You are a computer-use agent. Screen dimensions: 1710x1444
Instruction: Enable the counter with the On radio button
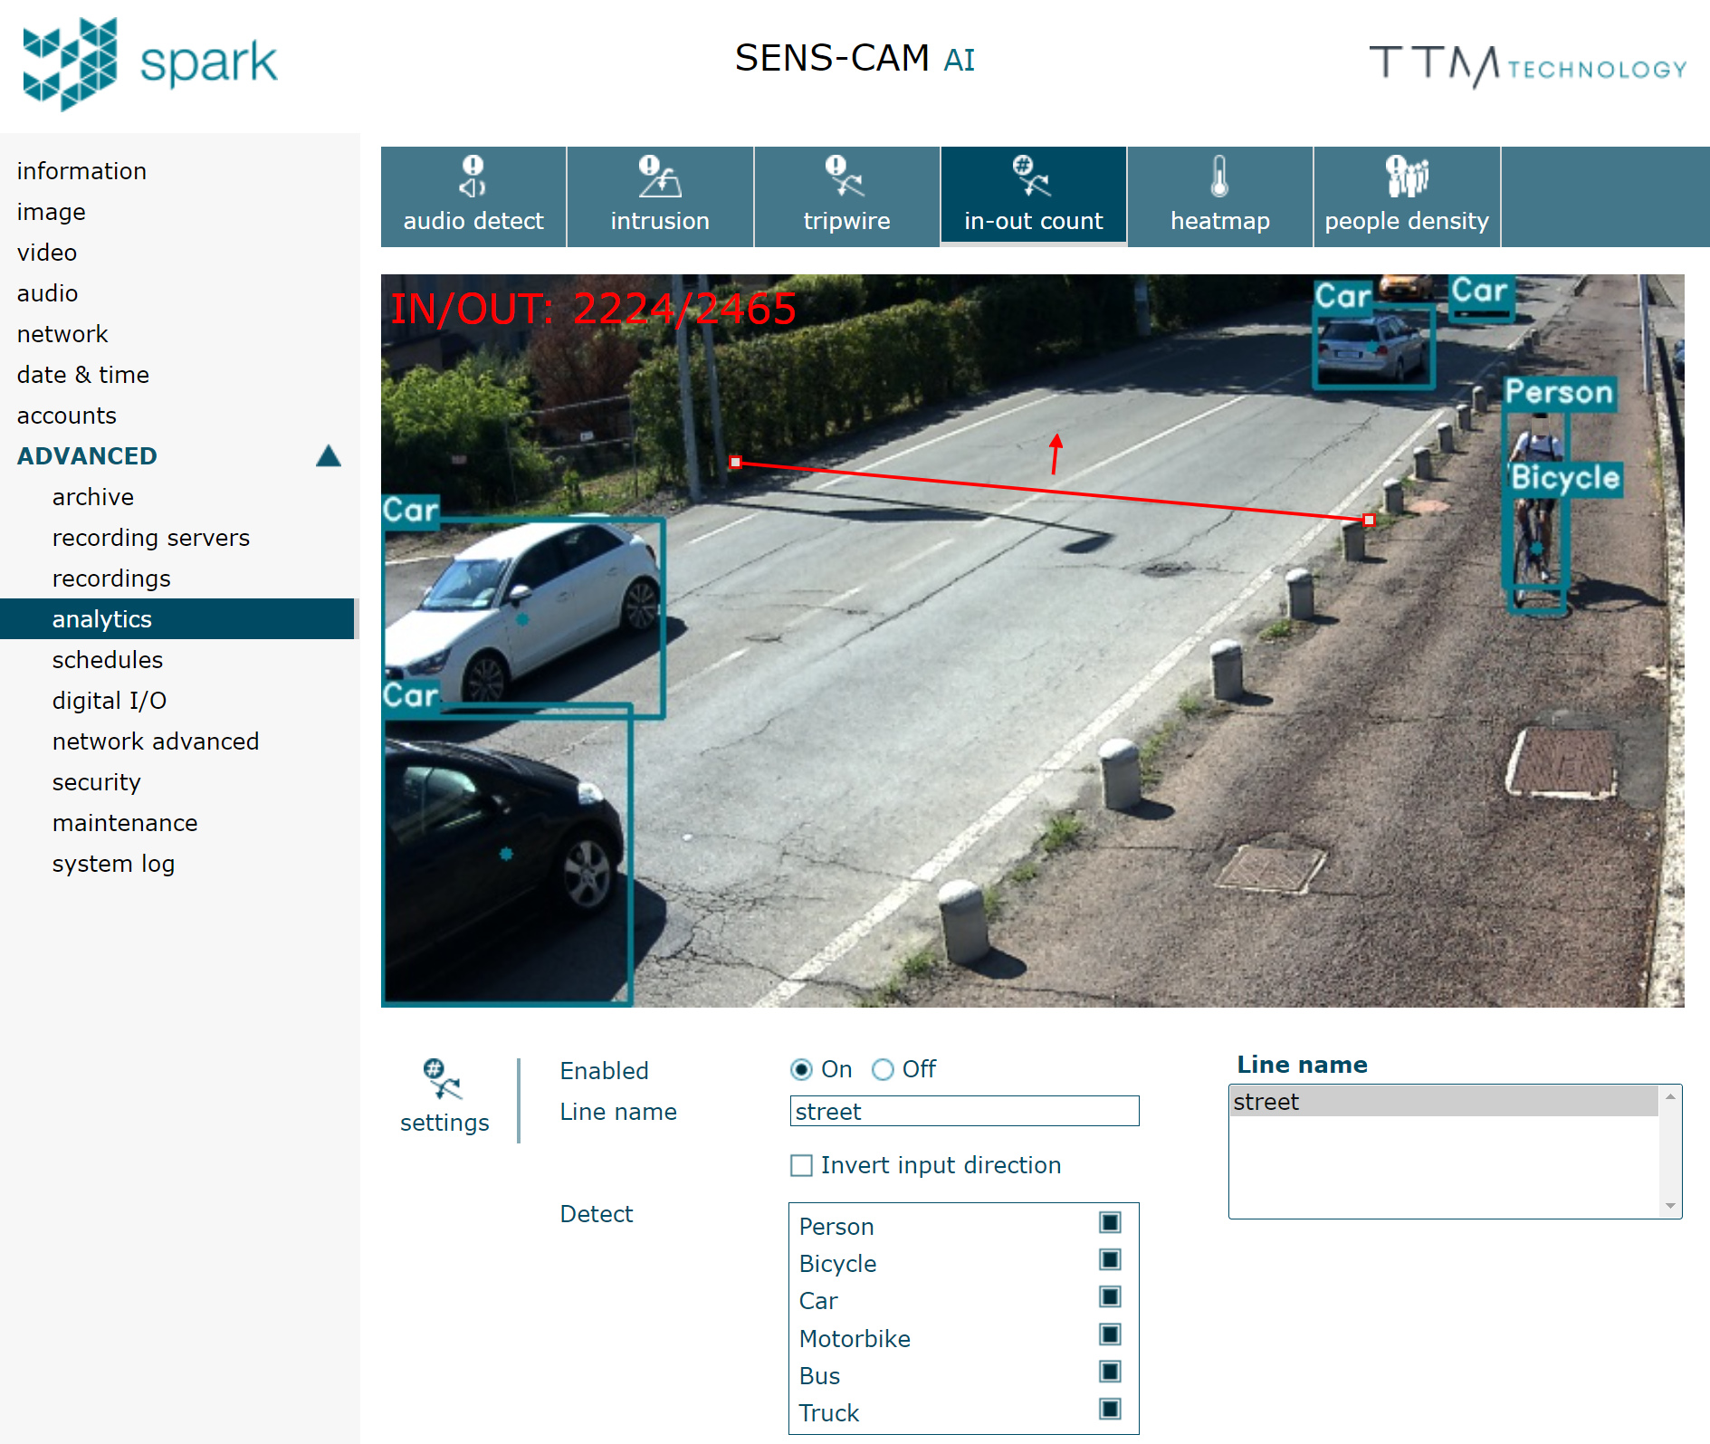pyautogui.click(x=800, y=1069)
